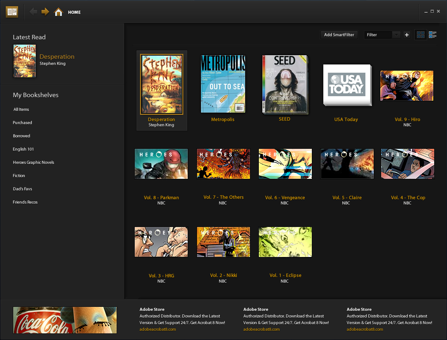
Task: Switch to list view
Action: (x=432, y=35)
